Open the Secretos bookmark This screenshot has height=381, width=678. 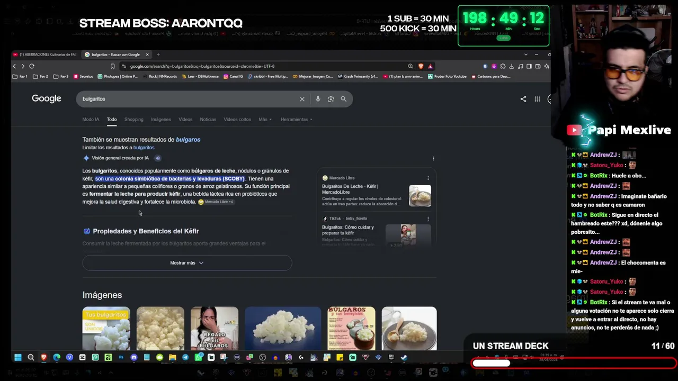click(x=83, y=76)
